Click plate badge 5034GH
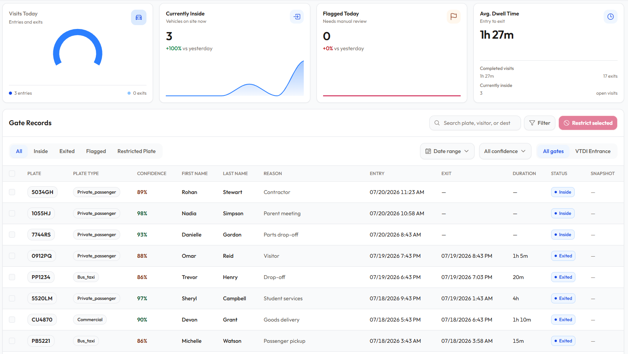 tap(43, 192)
